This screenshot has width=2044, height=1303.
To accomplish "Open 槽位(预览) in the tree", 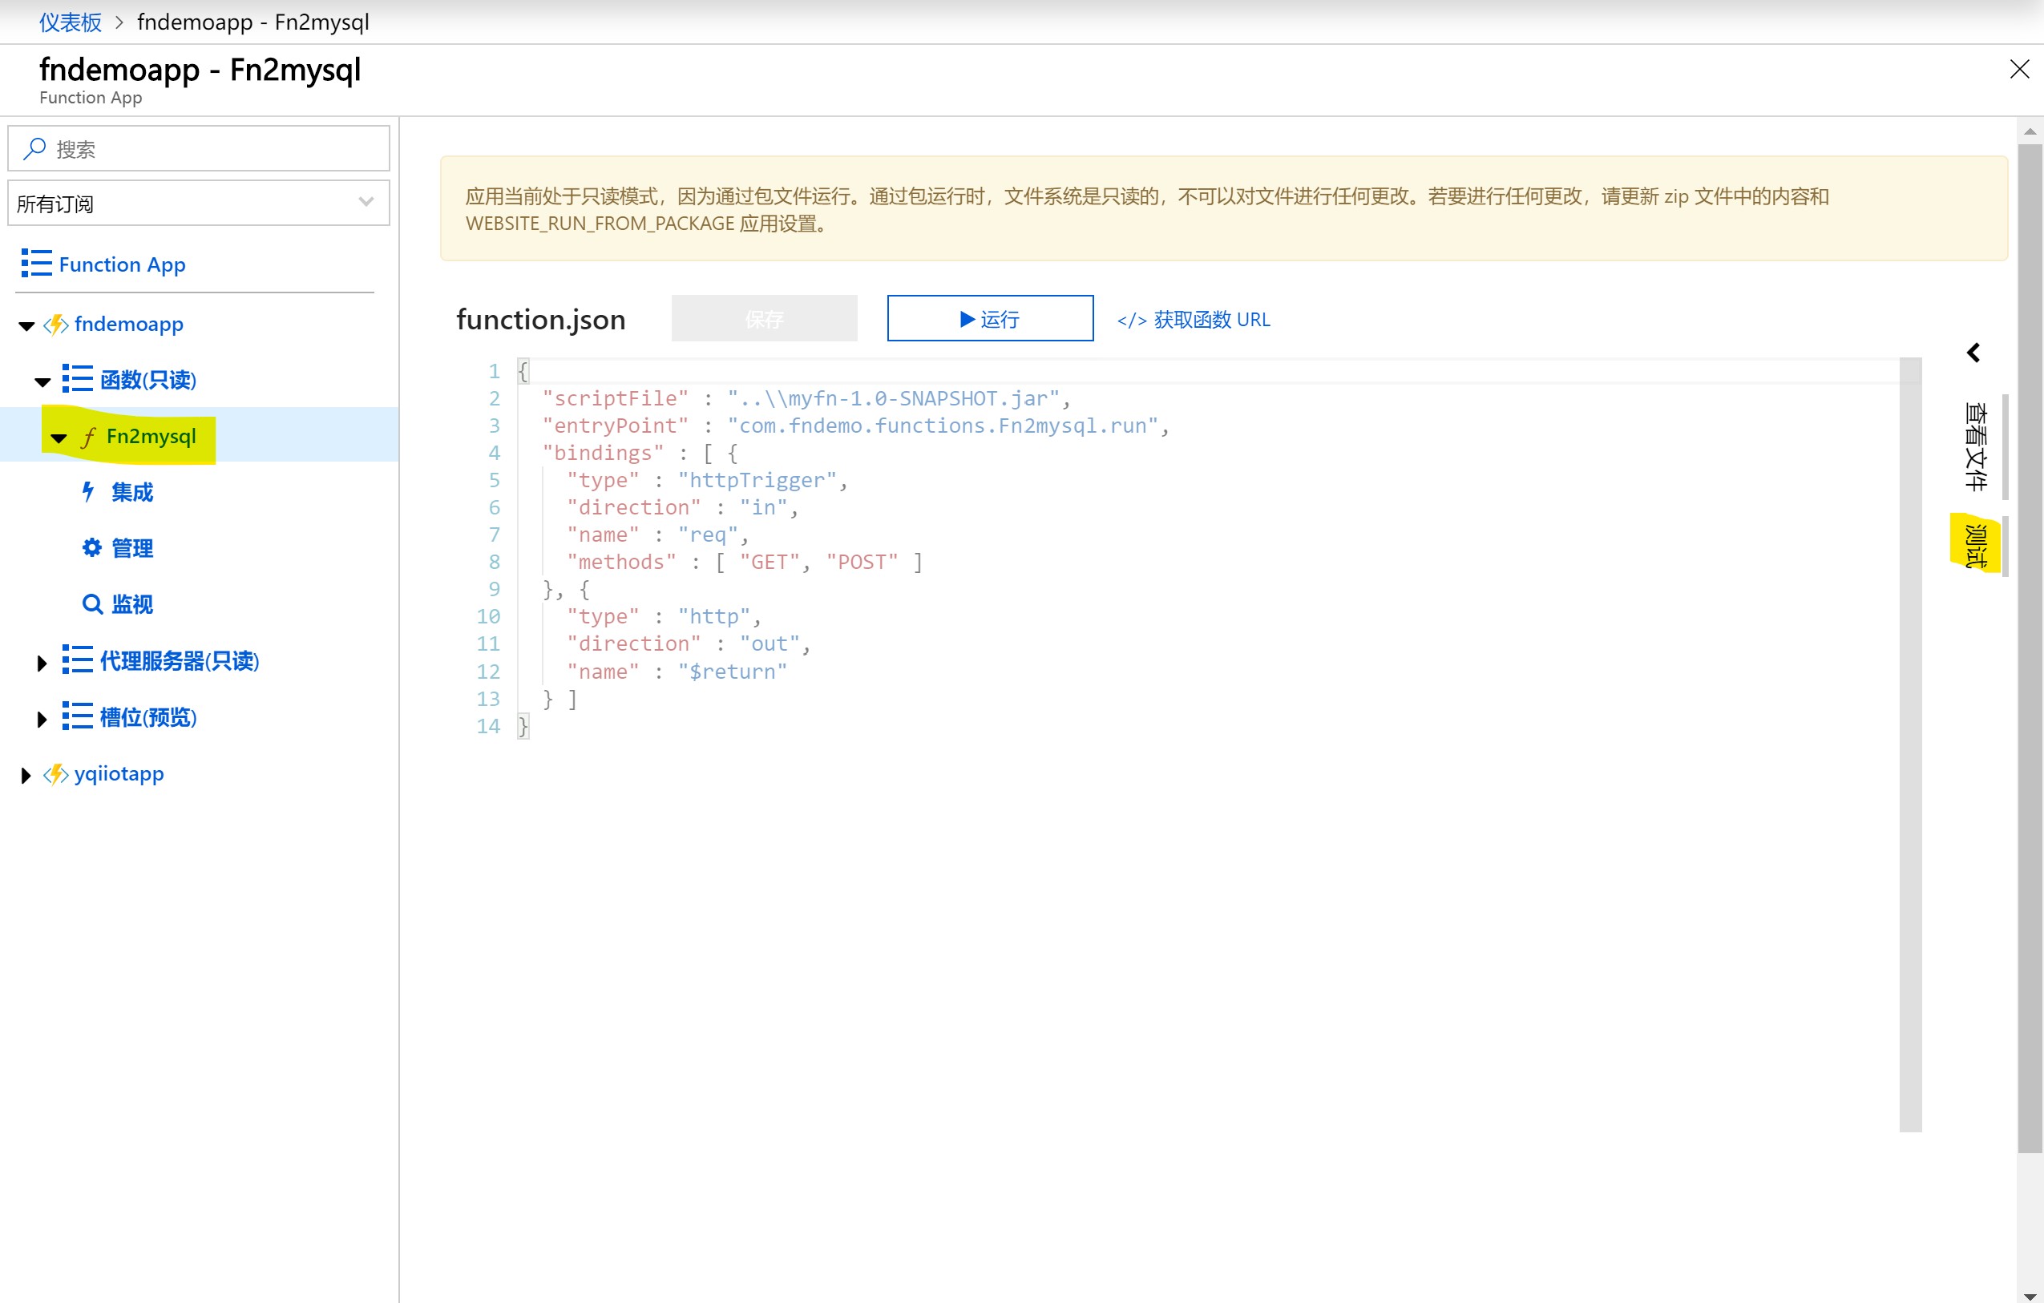I will (147, 717).
